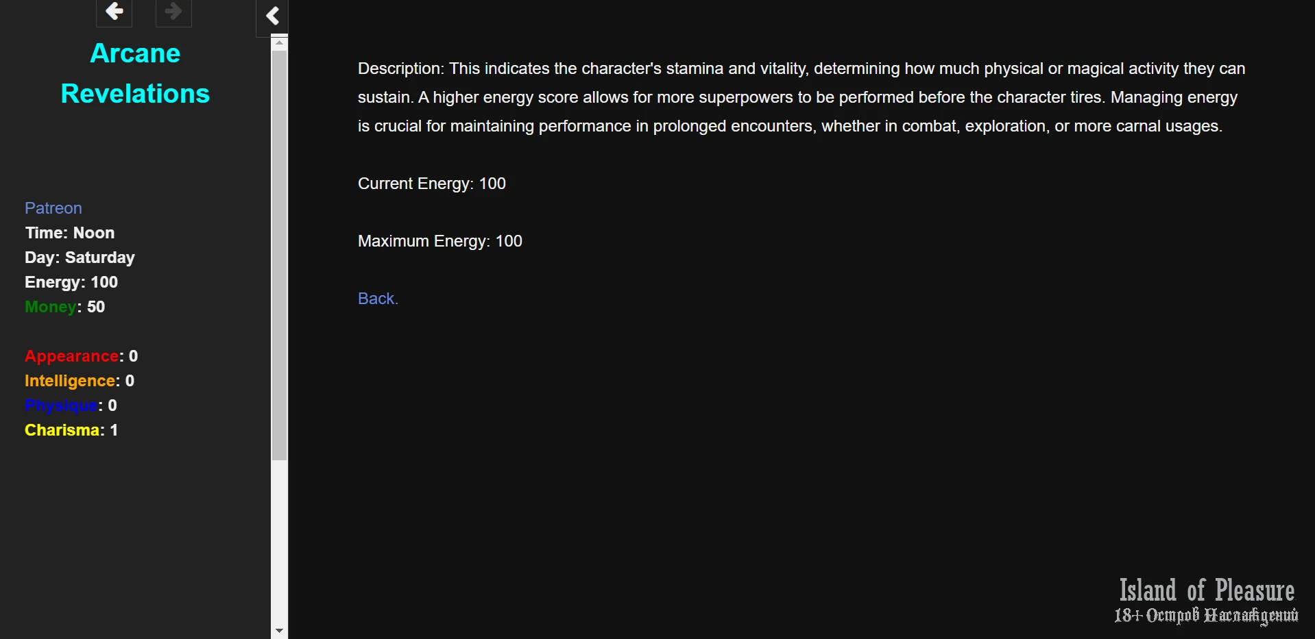1315x639 pixels.
Task: Click the sidebar scrollbar thumb
Action: (x=279, y=253)
